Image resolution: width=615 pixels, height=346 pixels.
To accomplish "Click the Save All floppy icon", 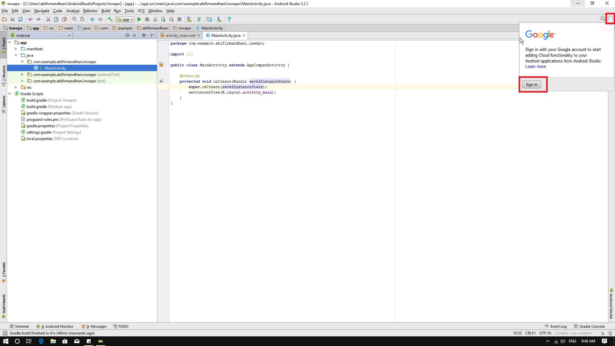I will (x=12, y=20).
